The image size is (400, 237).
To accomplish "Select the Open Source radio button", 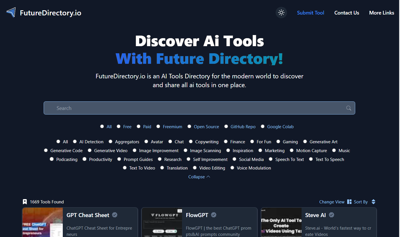I will tap(189, 126).
